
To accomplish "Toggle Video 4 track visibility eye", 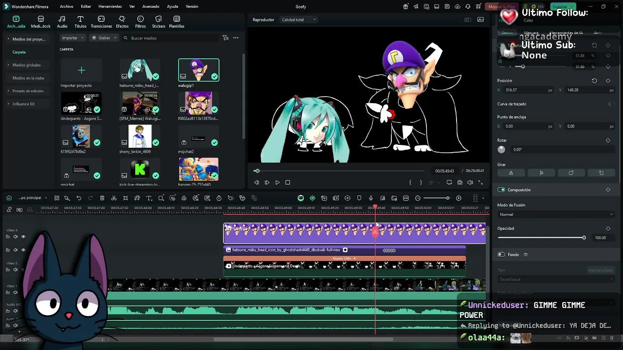I will tap(23, 237).
